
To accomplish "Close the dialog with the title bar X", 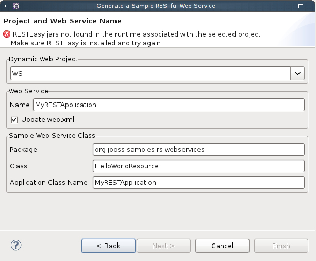I will [310, 6].
